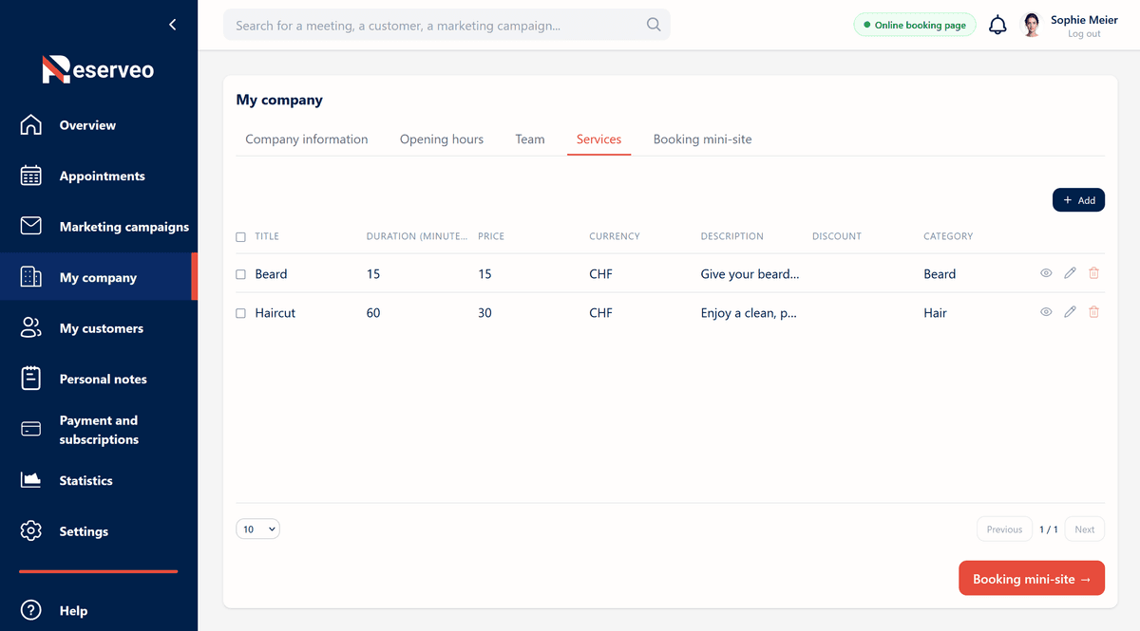Click the Online booking page button

tap(915, 26)
